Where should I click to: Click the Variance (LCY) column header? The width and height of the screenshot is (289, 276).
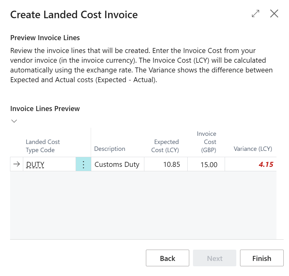pyautogui.click(x=253, y=149)
